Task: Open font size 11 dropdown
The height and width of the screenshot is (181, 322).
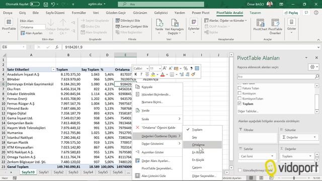Action: (x=160, y=68)
